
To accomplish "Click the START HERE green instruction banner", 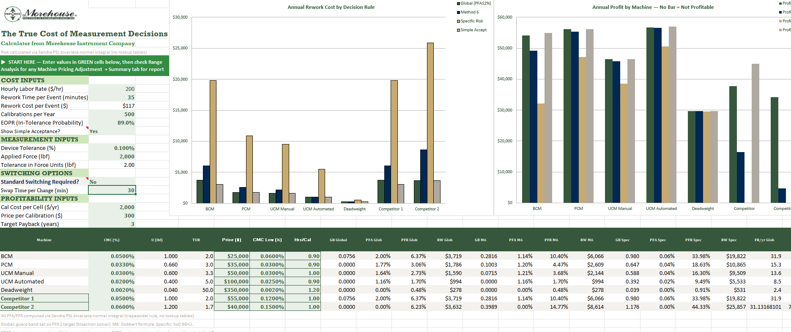I will click(85, 65).
